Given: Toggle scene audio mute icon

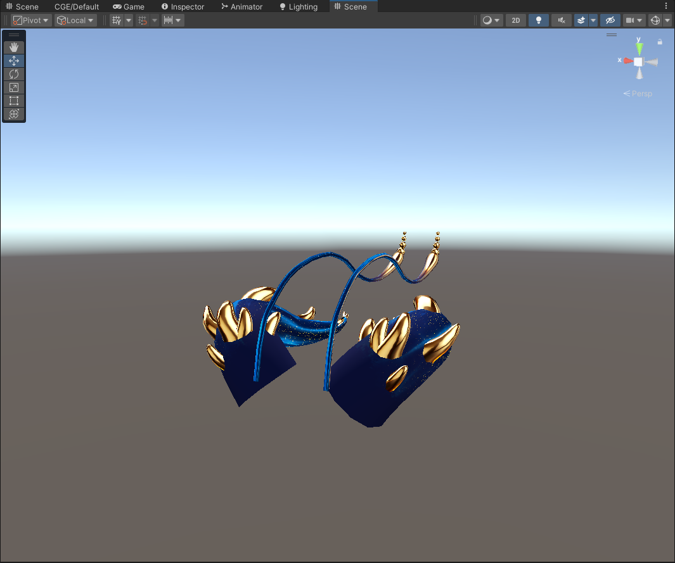Looking at the screenshot, I should point(562,20).
